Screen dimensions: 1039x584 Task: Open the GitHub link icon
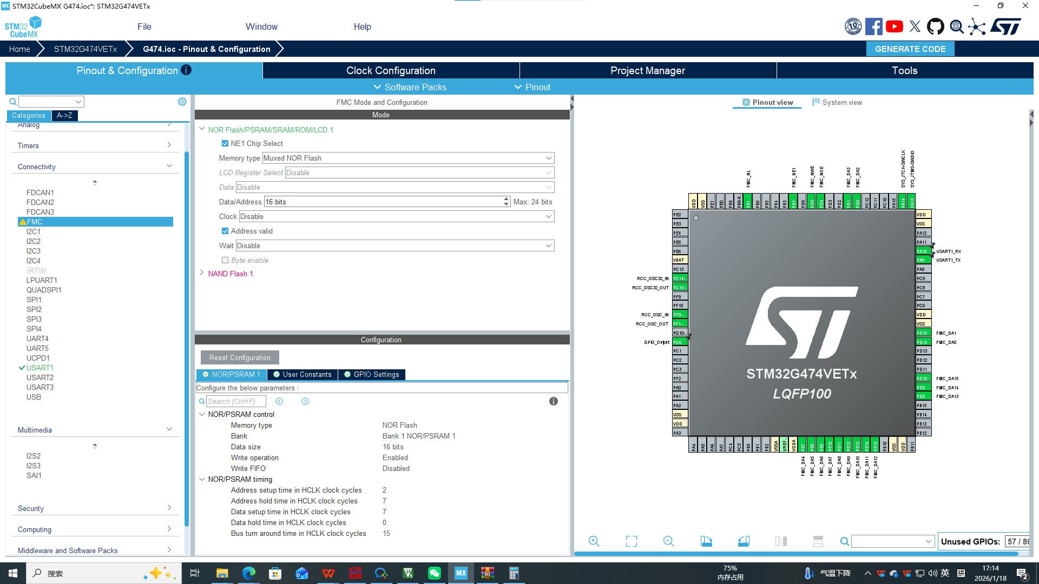click(935, 26)
